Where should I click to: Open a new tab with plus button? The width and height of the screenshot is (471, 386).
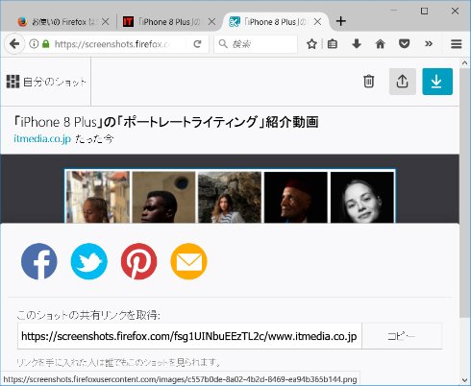click(x=341, y=21)
